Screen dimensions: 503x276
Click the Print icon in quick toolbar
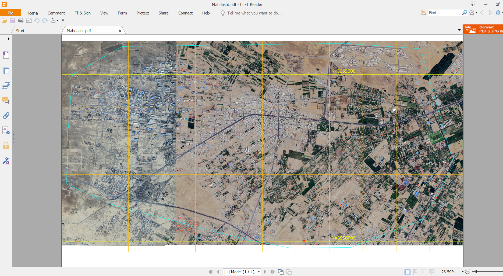[21, 21]
